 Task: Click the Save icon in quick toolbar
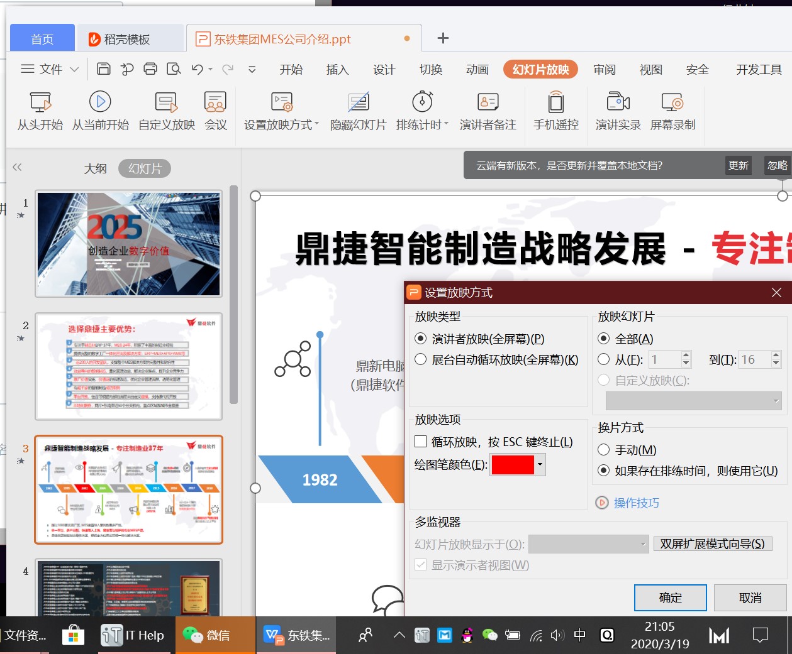pos(104,69)
